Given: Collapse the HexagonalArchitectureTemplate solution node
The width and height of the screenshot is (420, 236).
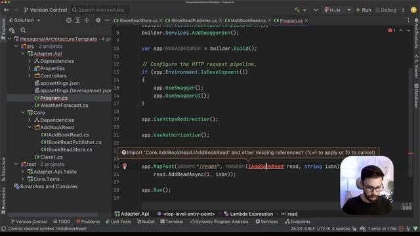Looking at the screenshot, I should click(x=10, y=39).
